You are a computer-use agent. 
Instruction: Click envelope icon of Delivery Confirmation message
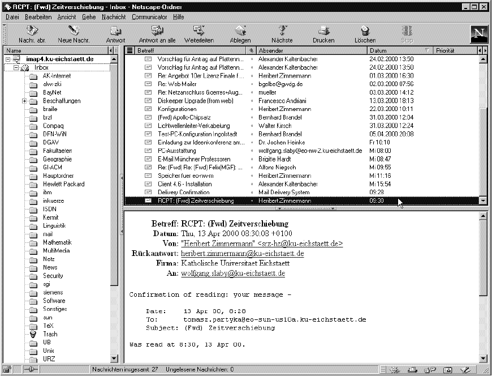pyautogui.click(x=148, y=192)
